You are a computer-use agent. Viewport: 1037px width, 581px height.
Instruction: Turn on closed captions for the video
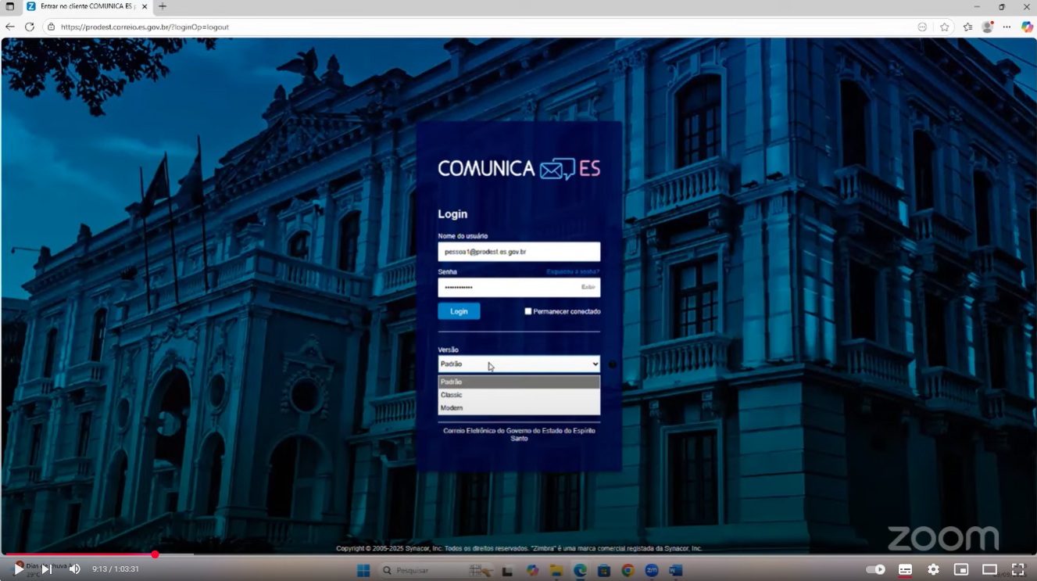click(x=904, y=569)
